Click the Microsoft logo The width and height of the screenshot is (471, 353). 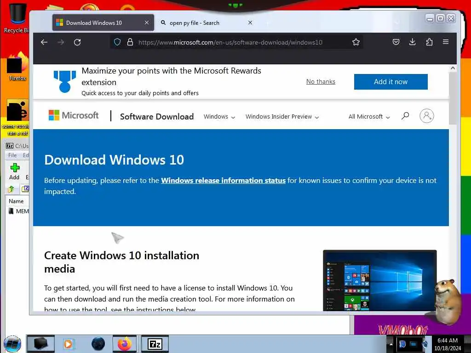click(x=74, y=115)
